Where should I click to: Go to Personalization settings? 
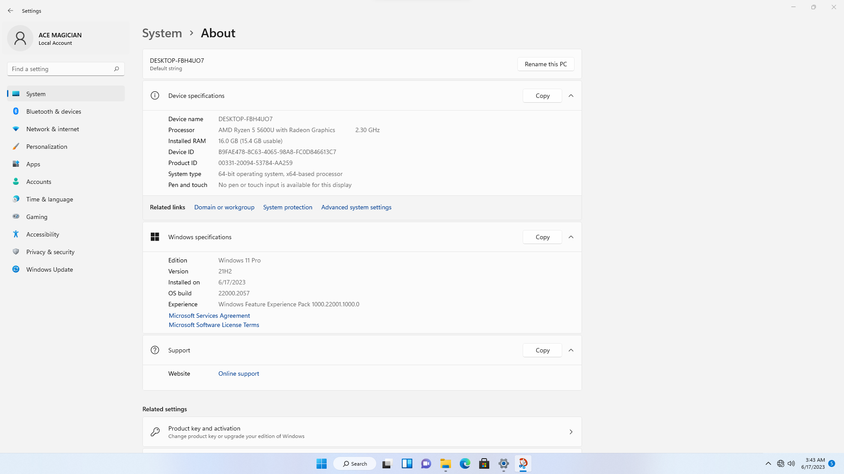[x=66, y=147]
